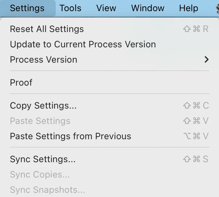Select Update to Current Process Version

tap(83, 44)
